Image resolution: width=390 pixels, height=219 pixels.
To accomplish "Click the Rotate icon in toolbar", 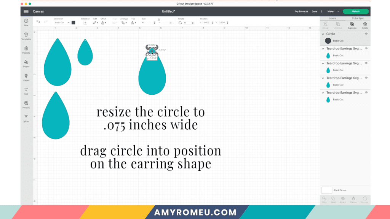I will [180, 22].
